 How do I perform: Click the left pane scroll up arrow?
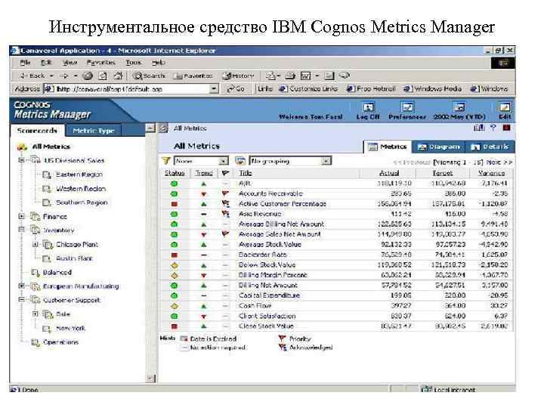click(150, 128)
